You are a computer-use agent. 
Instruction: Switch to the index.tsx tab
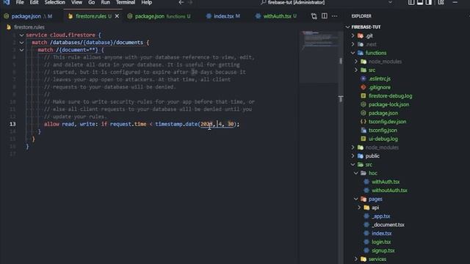(x=223, y=16)
